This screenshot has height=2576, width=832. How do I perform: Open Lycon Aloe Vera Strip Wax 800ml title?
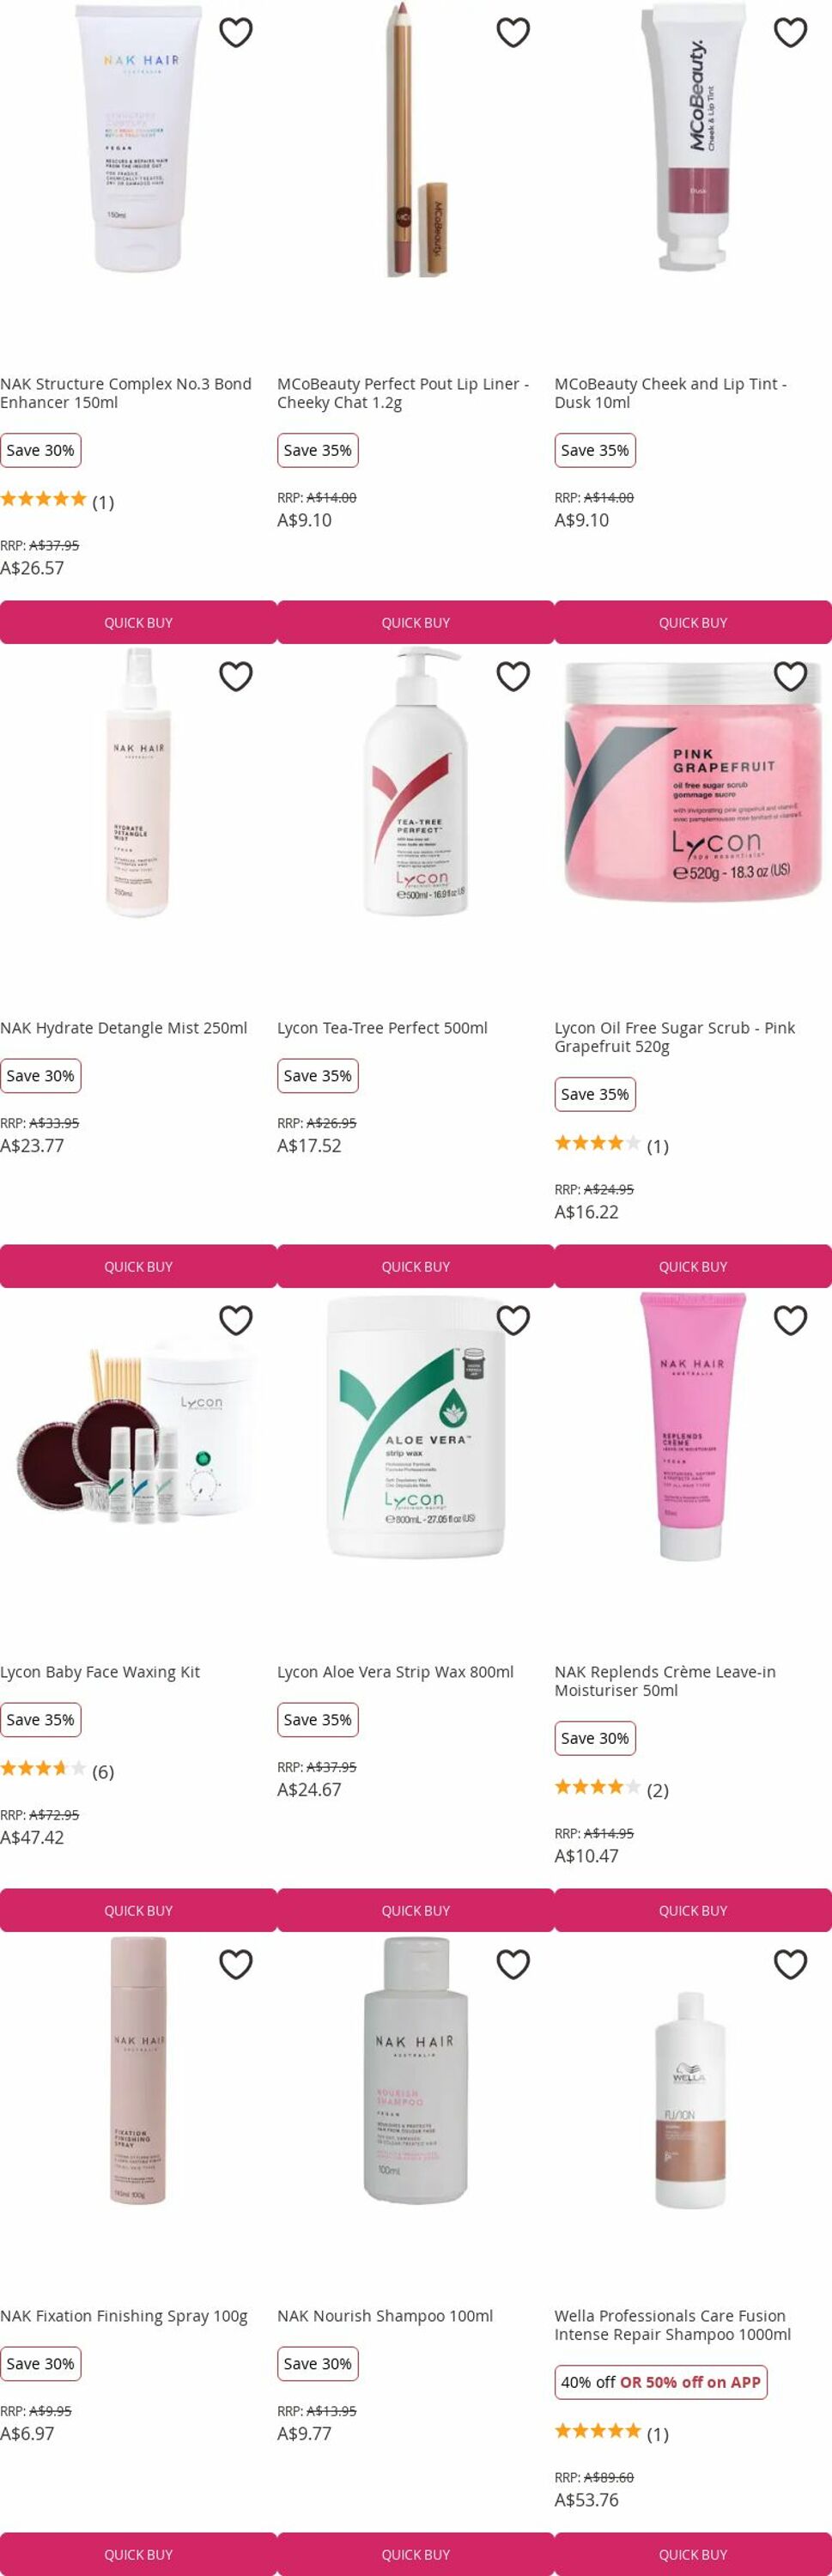[x=395, y=1672]
